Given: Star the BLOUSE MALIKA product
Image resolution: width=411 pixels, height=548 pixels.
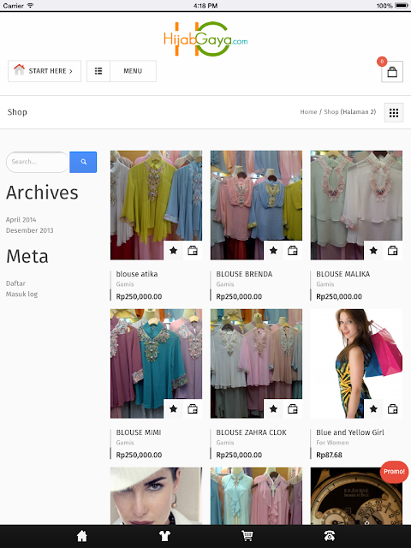Looking at the screenshot, I should [x=373, y=250].
